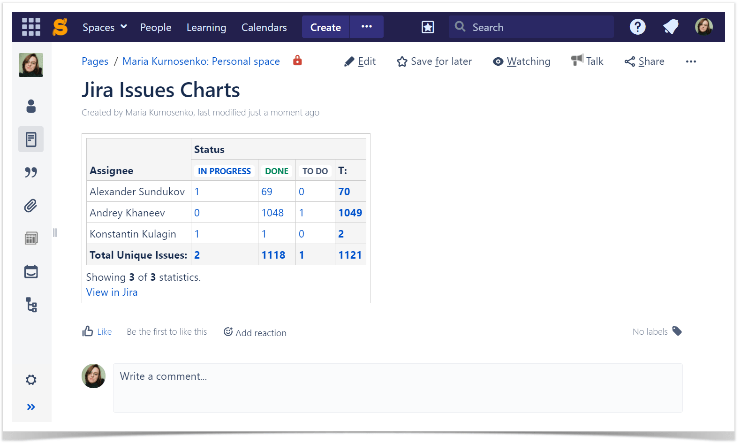The width and height of the screenshot is (741, 445).
Task: Open the People menu item
Action: (x=156, y=27)
